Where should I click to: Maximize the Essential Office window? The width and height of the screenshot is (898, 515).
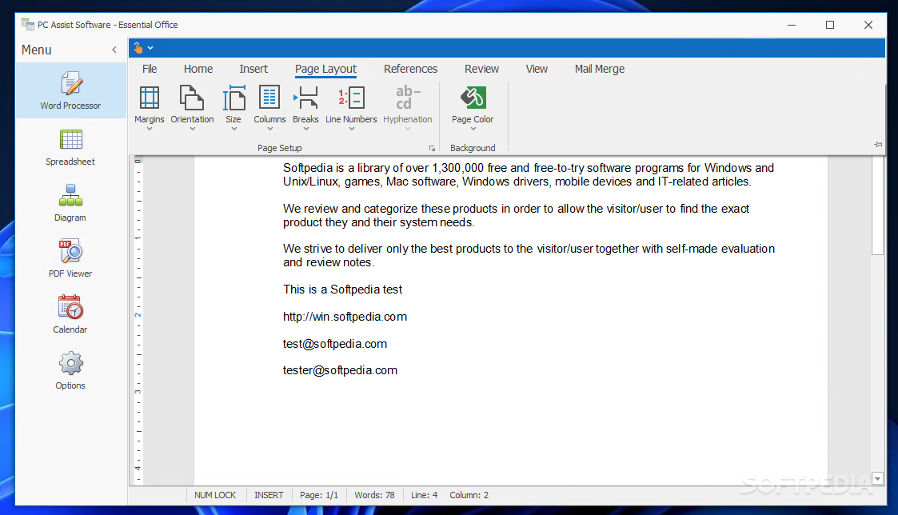tap(830, 25)
